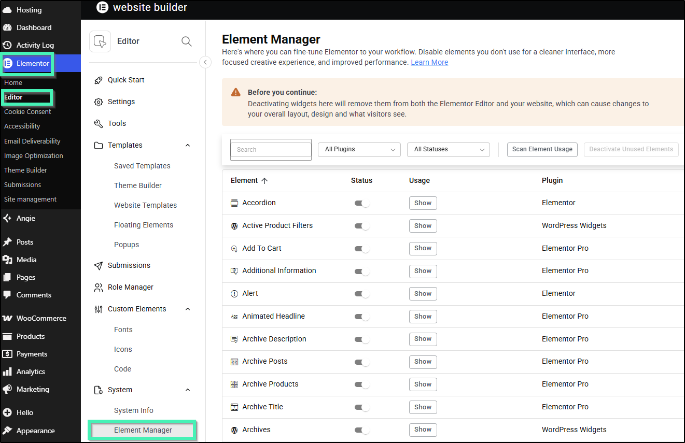Image resolution: width=685 pixels, height=443 pixels.
Task: Click the Submissions paper plane icon
Action: 99,266
